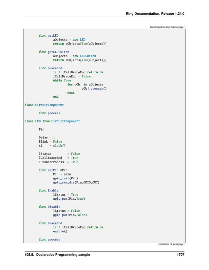The image size is (209, 270).
Task: Click the line "for oObj in aObjects"
Action: (85, 84)
